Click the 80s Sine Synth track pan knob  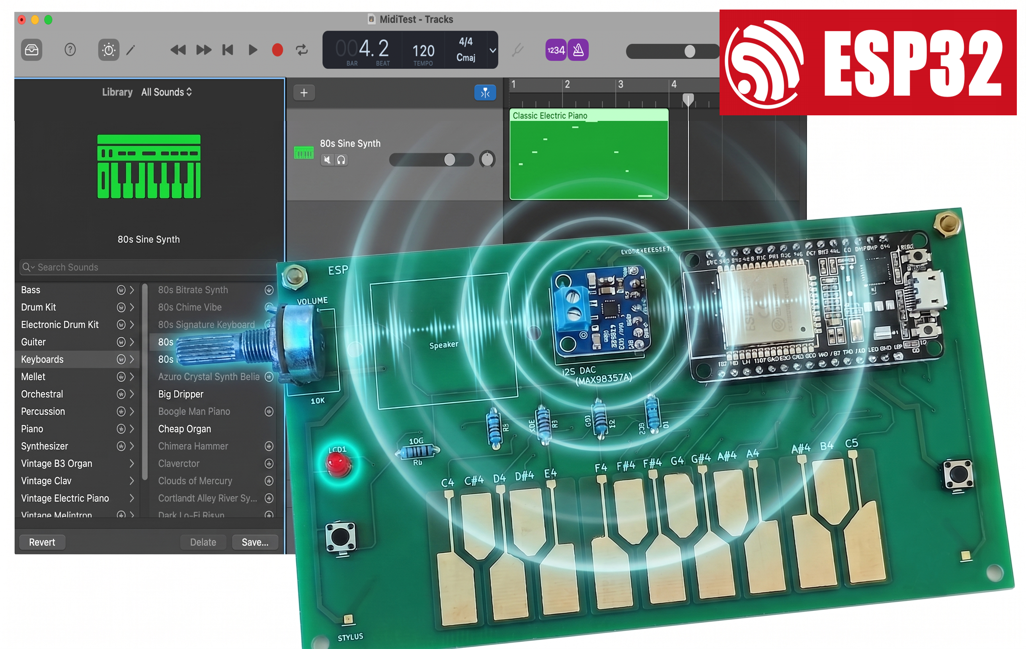pyautogui.click(x=487, y=160)
